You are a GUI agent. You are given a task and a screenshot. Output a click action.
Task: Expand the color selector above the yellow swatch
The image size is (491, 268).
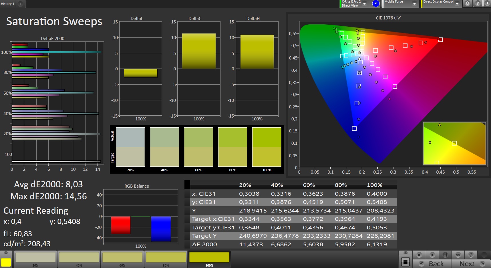coord(6,253)
